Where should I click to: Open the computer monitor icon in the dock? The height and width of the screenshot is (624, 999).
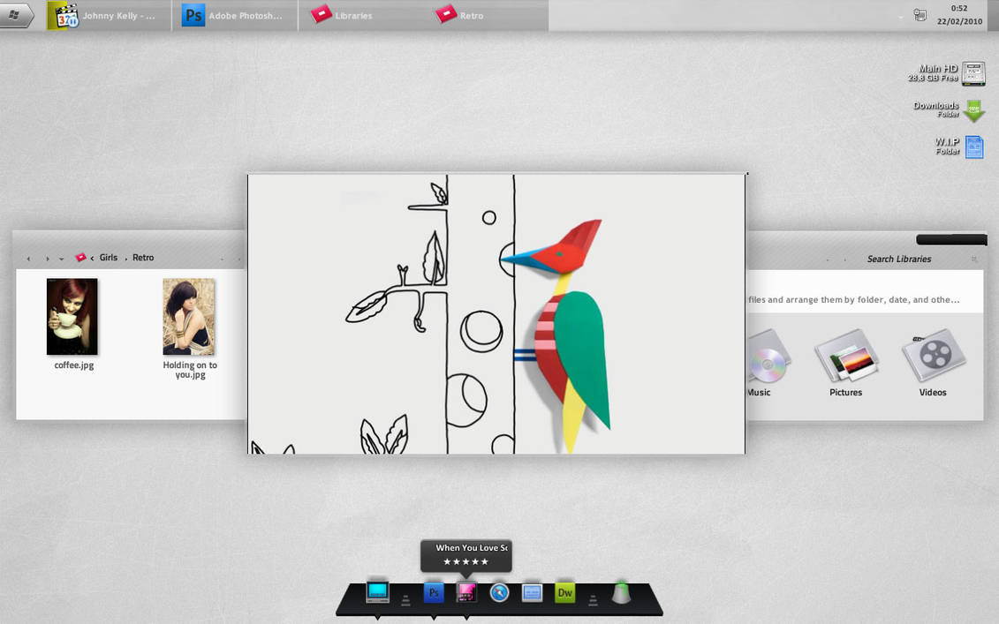pyautogui.click(x=378, y=592)
